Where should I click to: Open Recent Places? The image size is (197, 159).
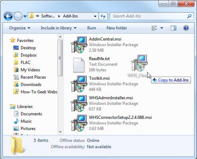point(33,77)
